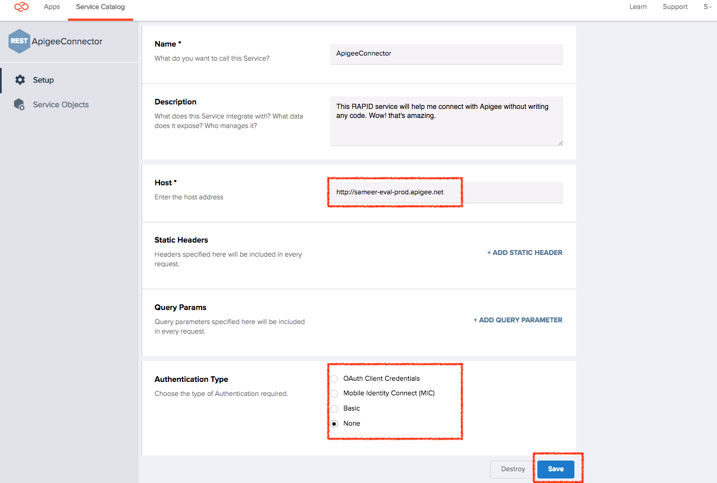
Task: Add a query parameter
Action: click(x=518, y=320)
